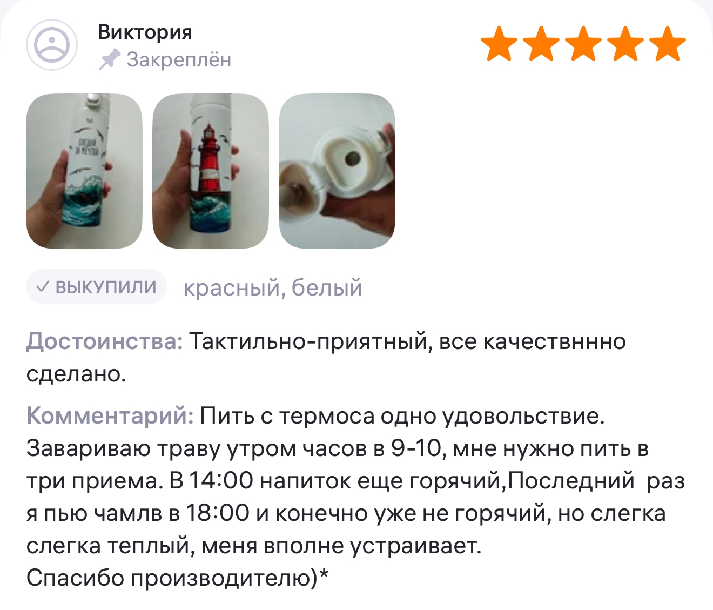Click the ВЫКУПИЛИ purchase badge

(96, 286)
